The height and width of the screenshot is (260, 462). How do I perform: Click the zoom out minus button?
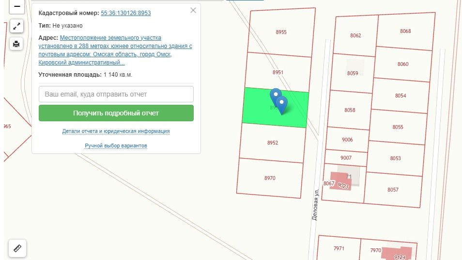tap(17, 7)
